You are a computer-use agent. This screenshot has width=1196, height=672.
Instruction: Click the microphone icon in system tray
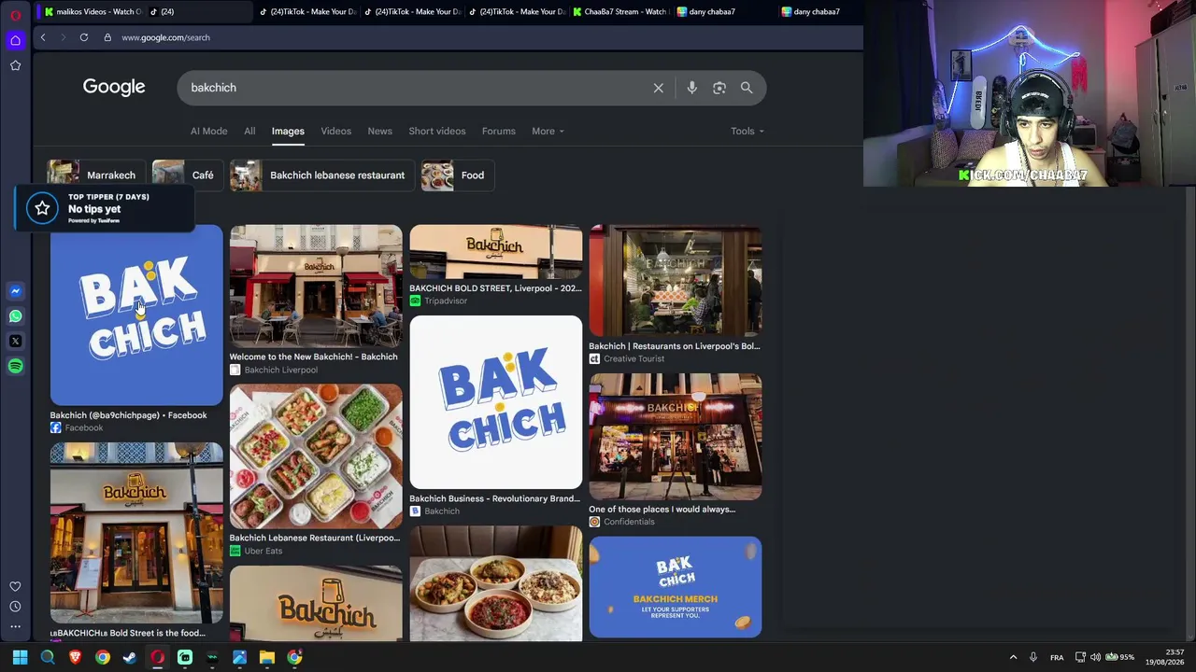(1032, 657)
